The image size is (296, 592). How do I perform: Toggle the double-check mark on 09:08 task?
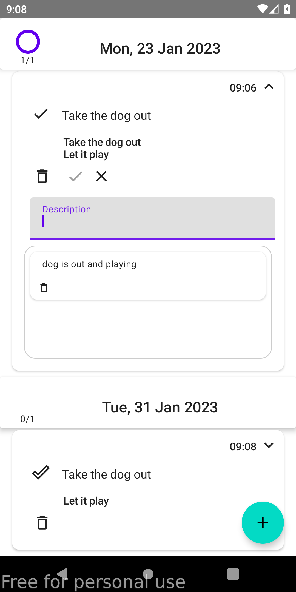pyautogui.click(x=41, y=473)
